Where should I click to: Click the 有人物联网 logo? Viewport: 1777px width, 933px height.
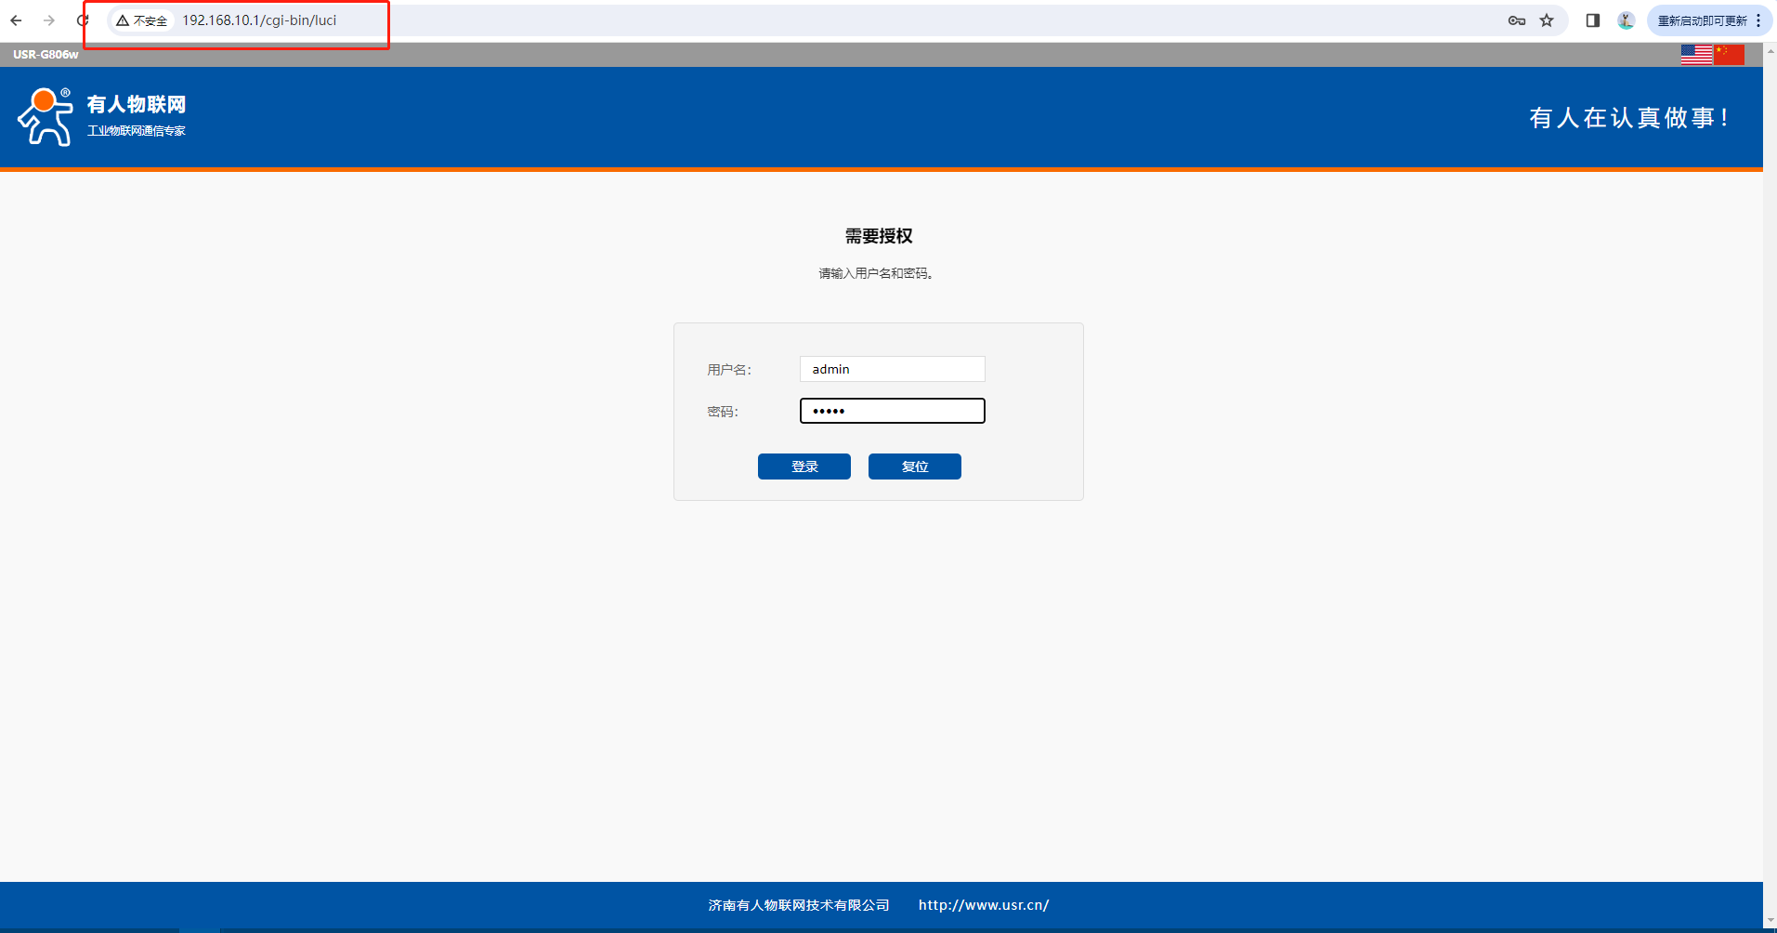(x=102, y=117)
